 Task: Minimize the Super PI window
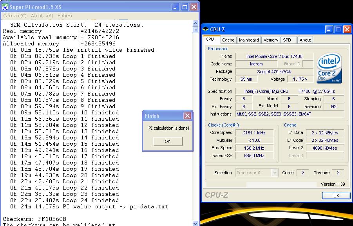coord(176,7)
